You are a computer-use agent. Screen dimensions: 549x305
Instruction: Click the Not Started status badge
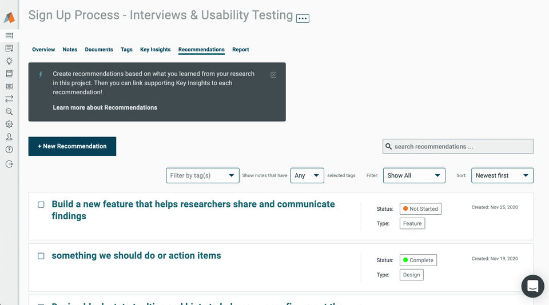[420, 209]
